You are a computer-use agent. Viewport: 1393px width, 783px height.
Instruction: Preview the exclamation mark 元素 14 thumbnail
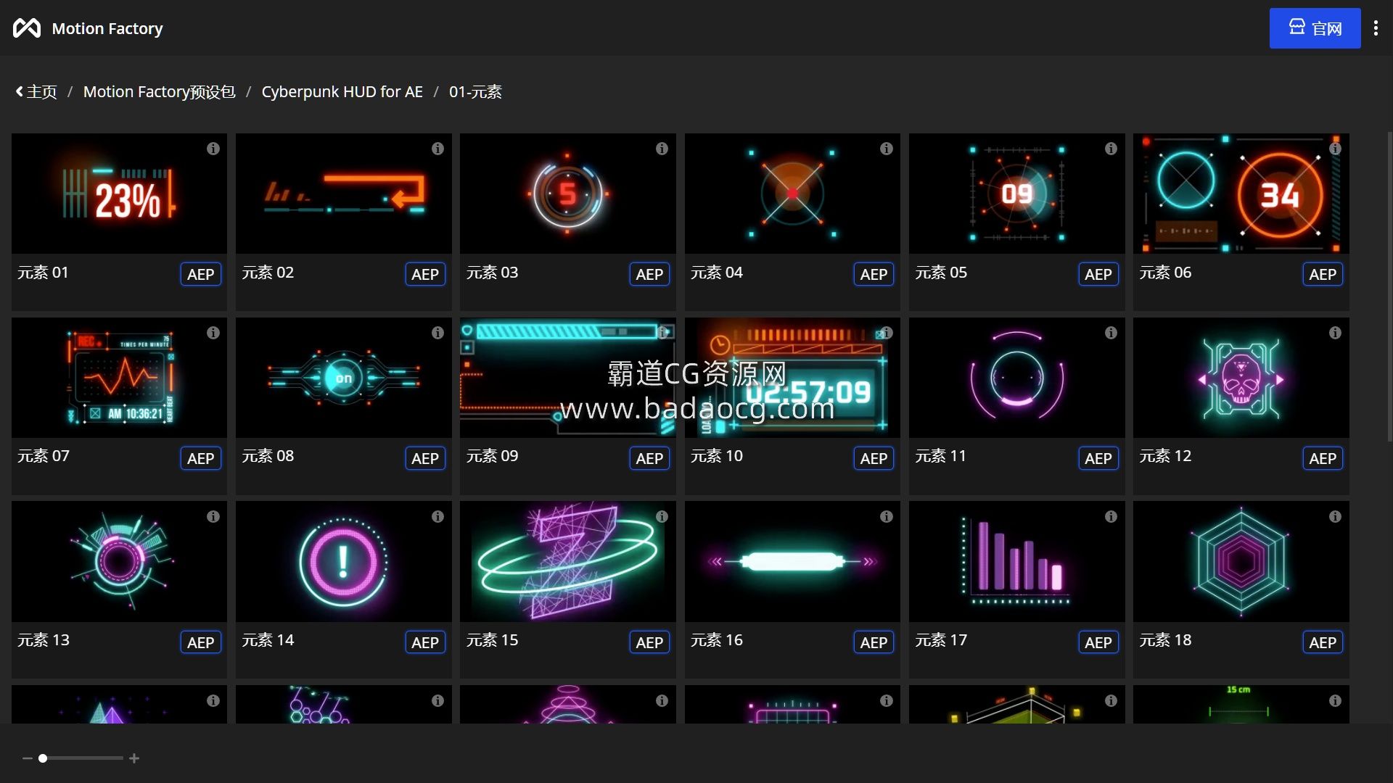[x=344, y=562]
